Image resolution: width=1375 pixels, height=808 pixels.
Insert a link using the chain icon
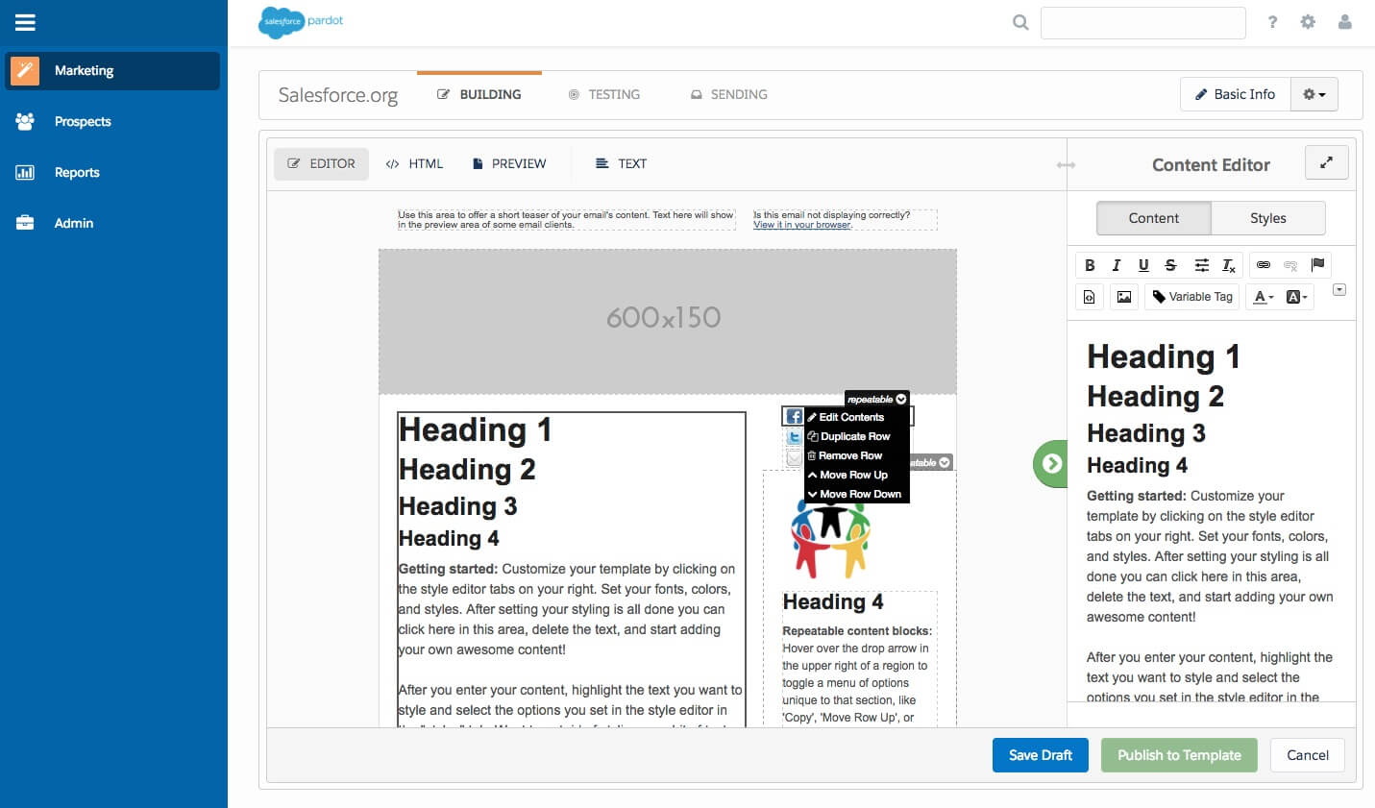(x=1264, y=265)
